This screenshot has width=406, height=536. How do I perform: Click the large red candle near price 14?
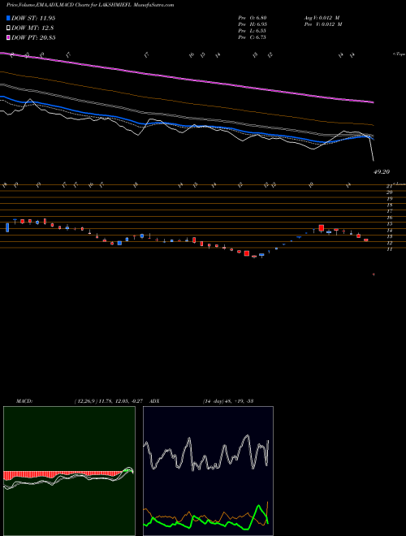(x=322, y=228)
